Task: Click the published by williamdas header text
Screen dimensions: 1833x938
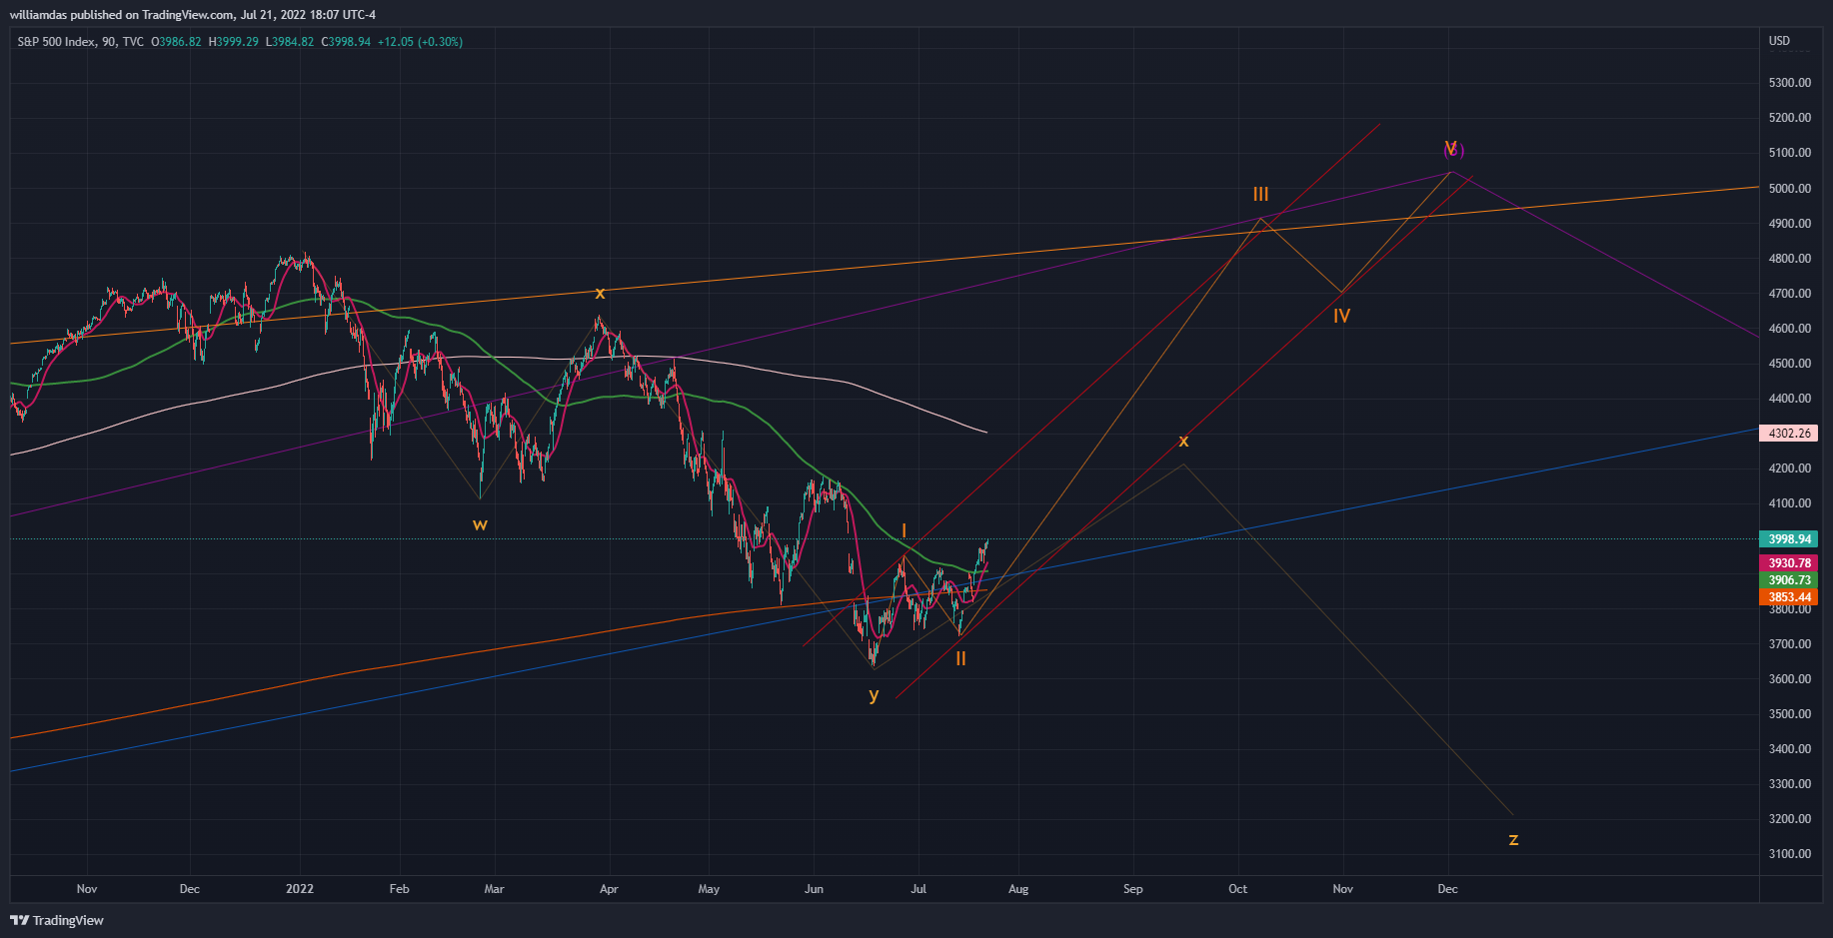Action: point(193,15)
